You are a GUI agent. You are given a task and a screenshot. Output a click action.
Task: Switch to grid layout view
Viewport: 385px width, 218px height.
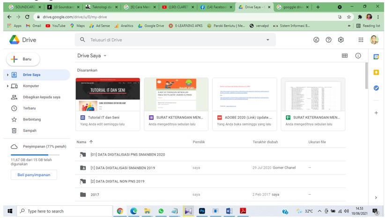(x=345, y=56)
